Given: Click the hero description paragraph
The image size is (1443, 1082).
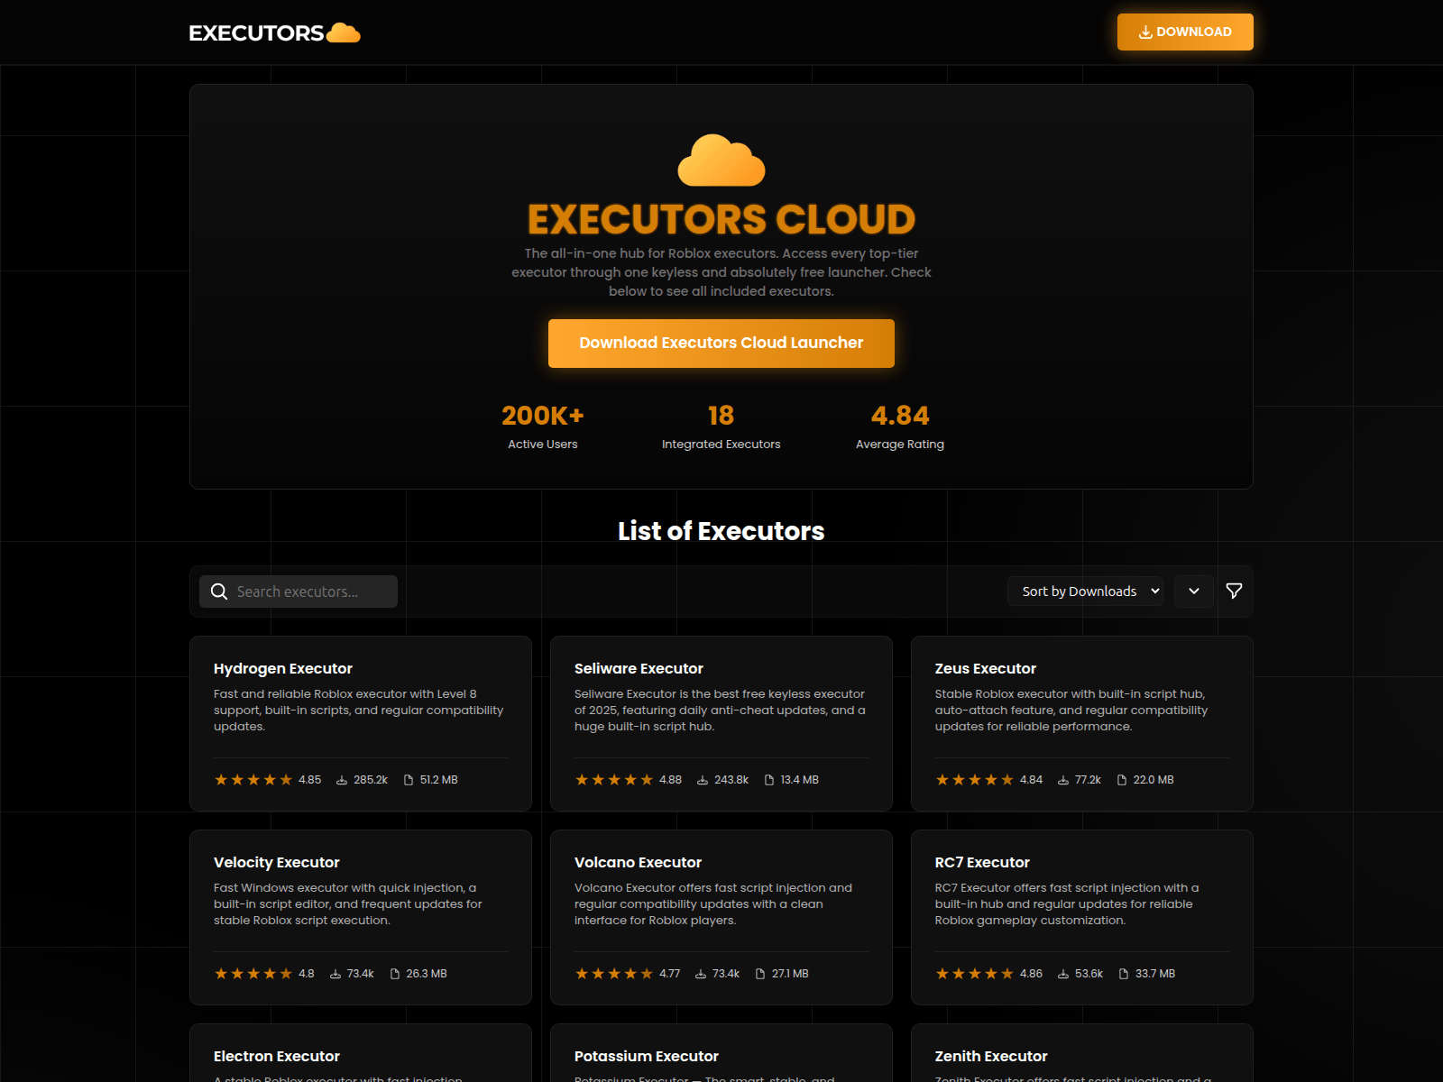Looking at the screenshot, I should click(721, 272).
